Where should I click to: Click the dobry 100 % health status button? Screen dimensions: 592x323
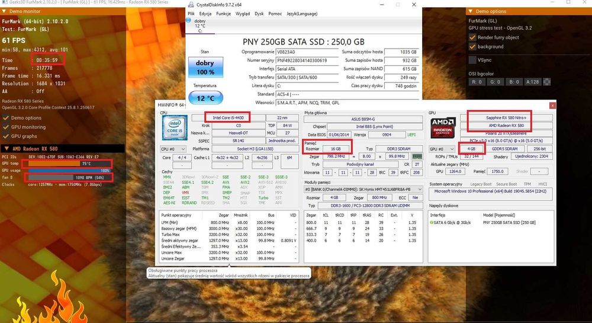coord(205,67)
